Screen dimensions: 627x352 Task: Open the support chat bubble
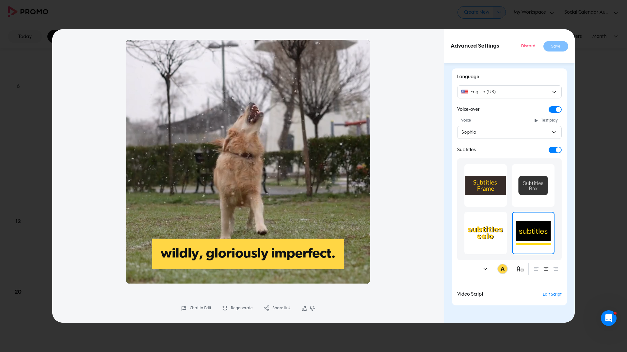[608, 318]
